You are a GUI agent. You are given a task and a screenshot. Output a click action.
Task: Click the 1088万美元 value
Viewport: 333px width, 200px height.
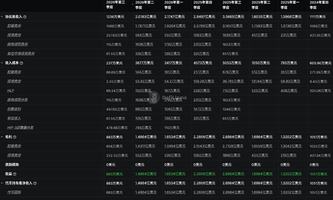pos(115,26)
